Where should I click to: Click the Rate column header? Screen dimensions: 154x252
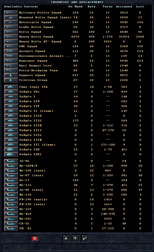pyautogui.click(x=92, y=7)
